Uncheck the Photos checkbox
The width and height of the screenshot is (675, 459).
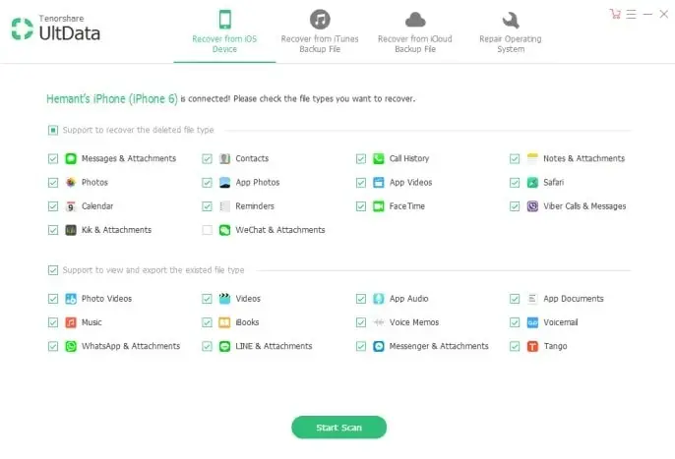[x=53, y=183]
